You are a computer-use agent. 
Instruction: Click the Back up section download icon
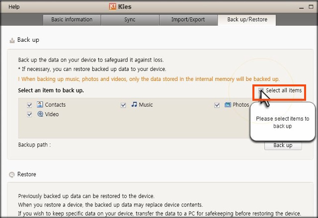[x=12, y=40]
